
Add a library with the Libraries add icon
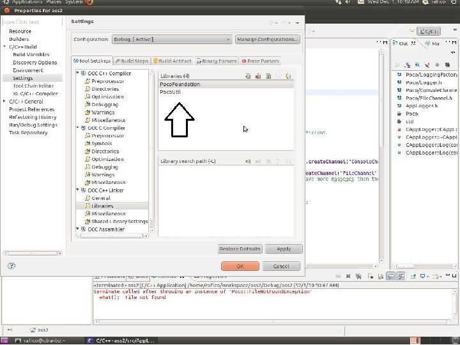[x=248, y=76]
